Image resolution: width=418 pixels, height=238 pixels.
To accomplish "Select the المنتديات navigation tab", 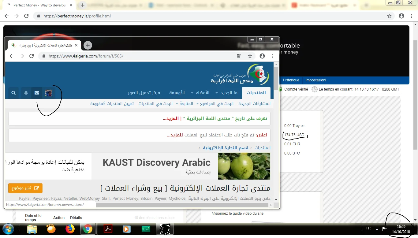I will click(256, 93).
